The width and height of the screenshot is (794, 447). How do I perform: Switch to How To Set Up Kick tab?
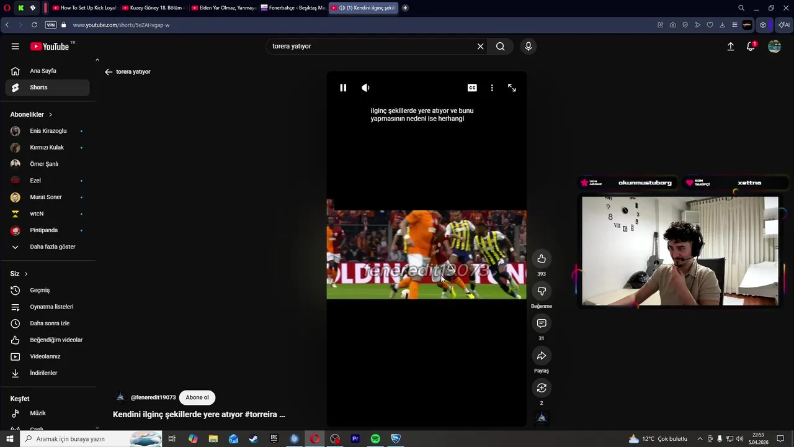85,8
